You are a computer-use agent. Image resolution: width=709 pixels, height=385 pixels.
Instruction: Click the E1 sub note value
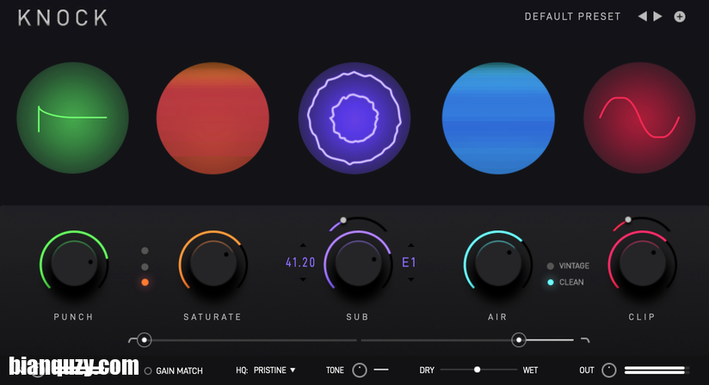pos(409,262)
